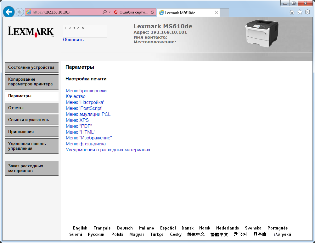Switch language to Magyar
Viewport: 315px width, 243px height.
137,235
